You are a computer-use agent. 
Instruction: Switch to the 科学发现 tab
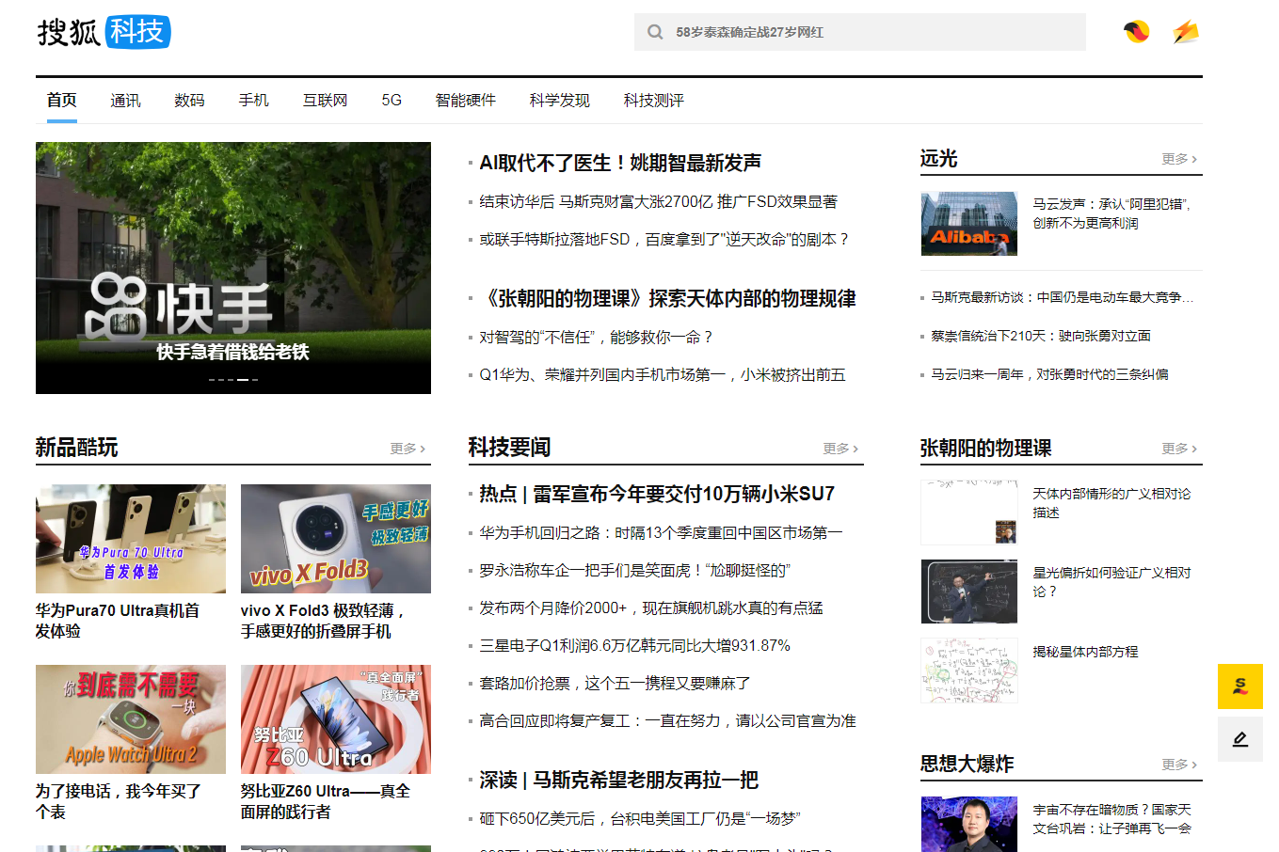pyautogui.click(x=559, y=100)
